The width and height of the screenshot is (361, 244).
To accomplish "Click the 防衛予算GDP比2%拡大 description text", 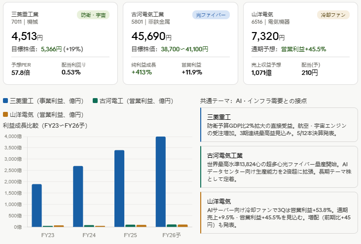I will (277, 129).
